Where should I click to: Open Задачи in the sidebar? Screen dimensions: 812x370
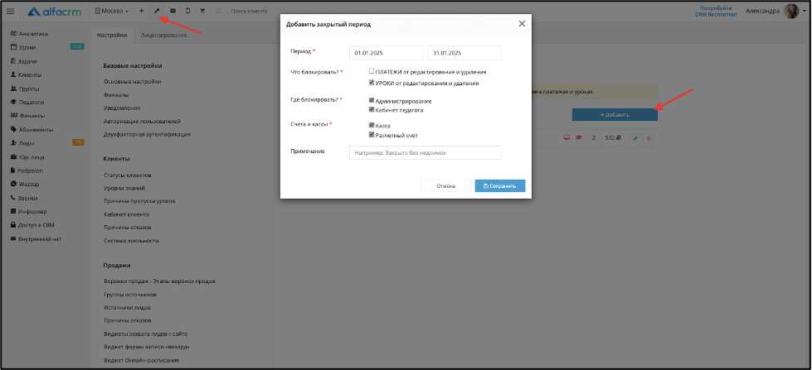pos(28,61)
